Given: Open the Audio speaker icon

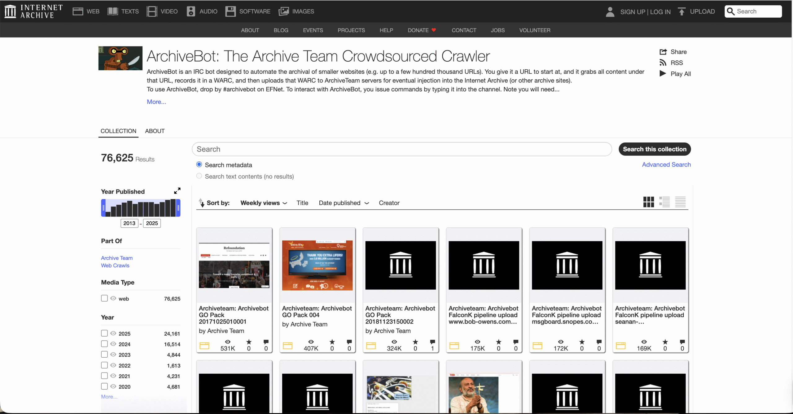Looking at the screenshot, I should [x=191, y=11].
